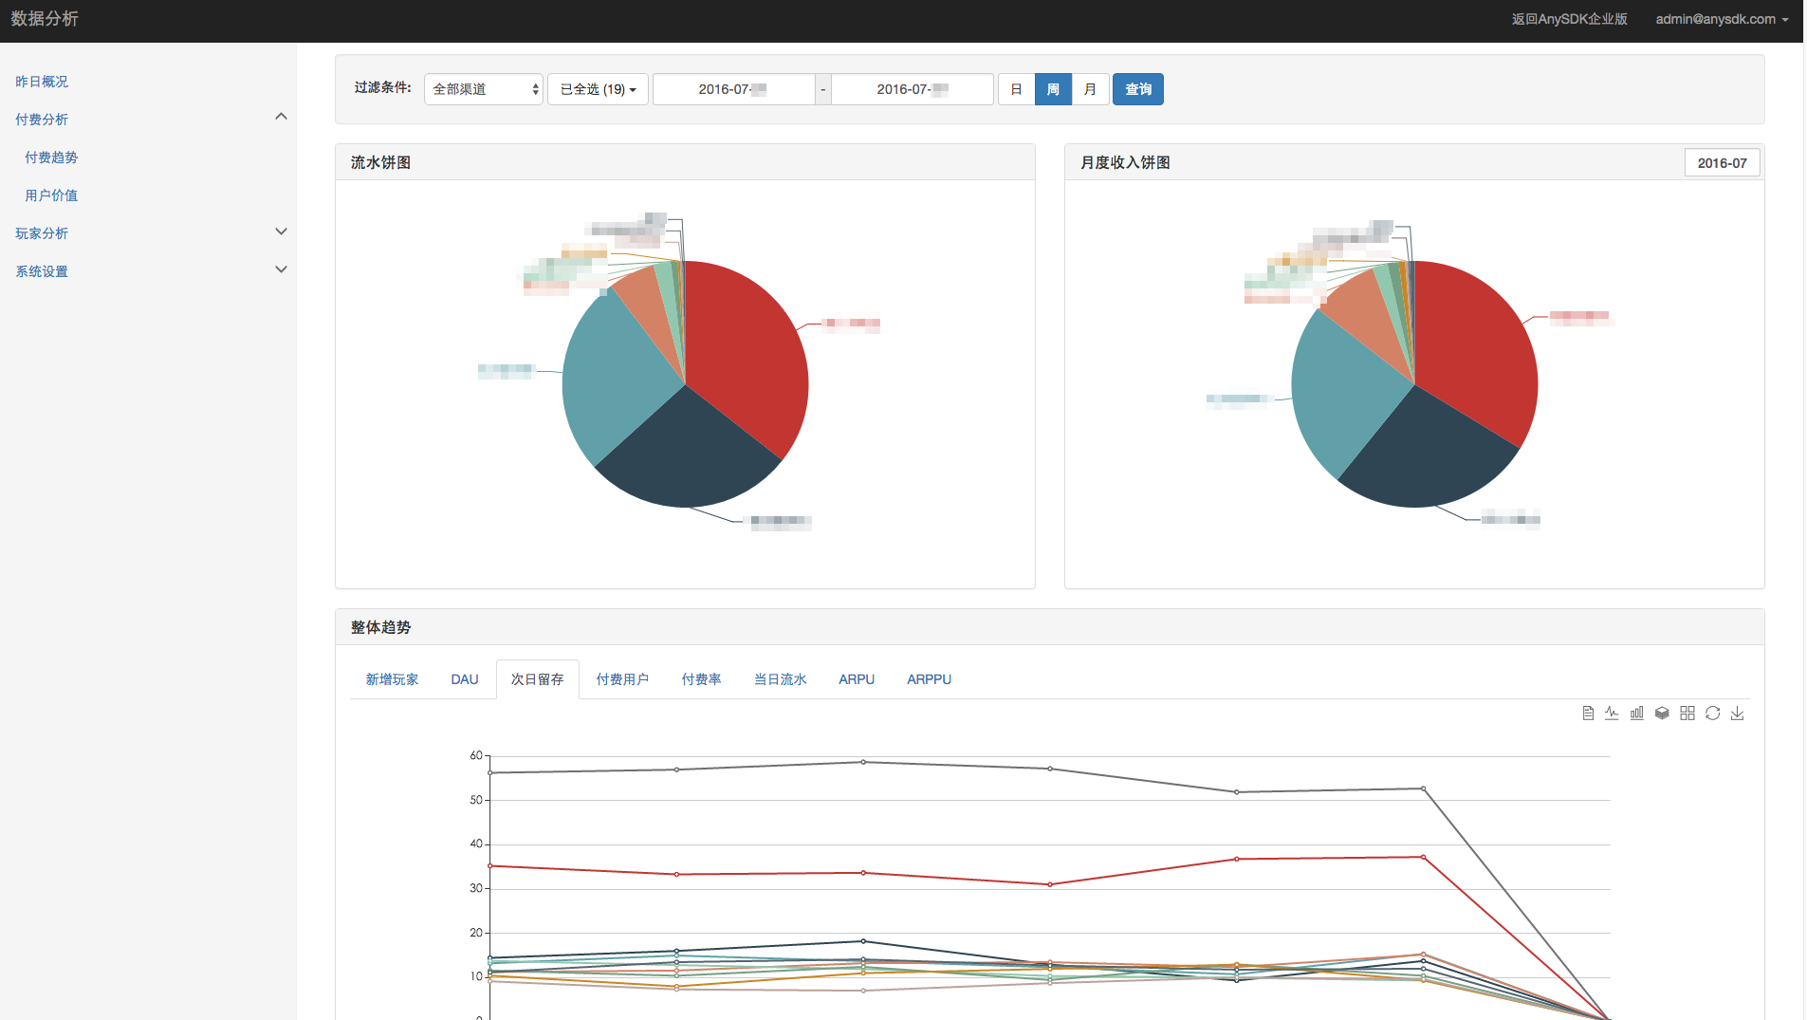Switch to the 付费率 tab

tap(702, 679)
